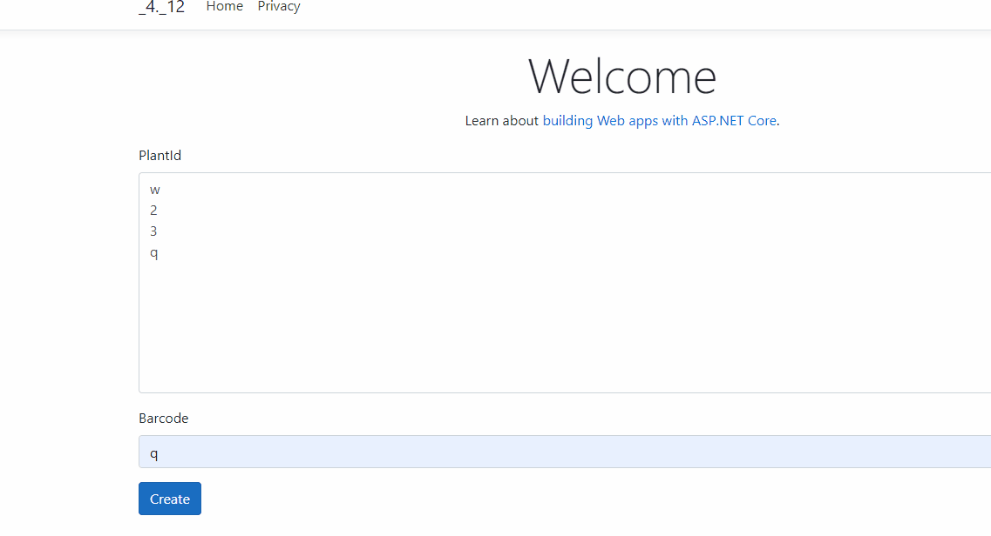Select the Home menu in the top bar
This screenshot has height=536, width=991.
[224, 7]
